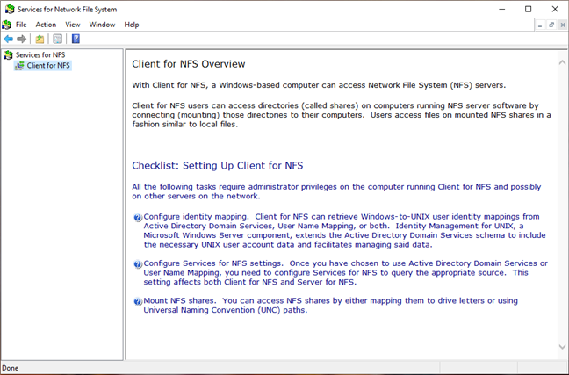Open the View menu

[x=72, y=25]
